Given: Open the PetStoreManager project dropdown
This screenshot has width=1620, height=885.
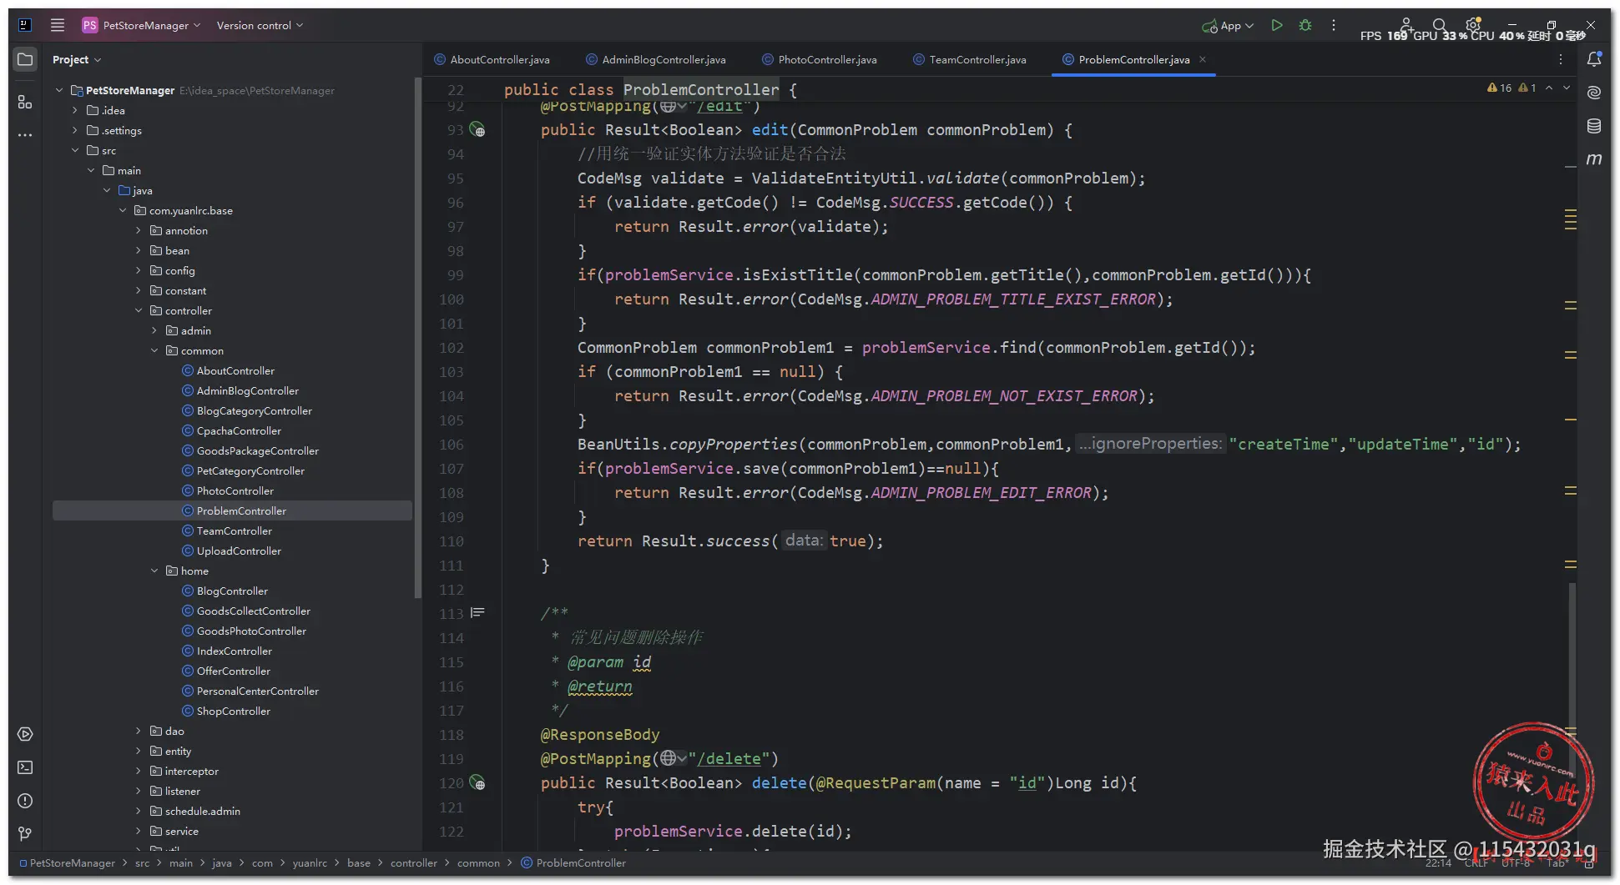Looking at the screenshot, I should coord(142,25).
